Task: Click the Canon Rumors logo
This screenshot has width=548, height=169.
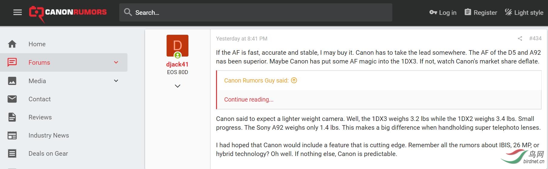Action: coord(68,13)
